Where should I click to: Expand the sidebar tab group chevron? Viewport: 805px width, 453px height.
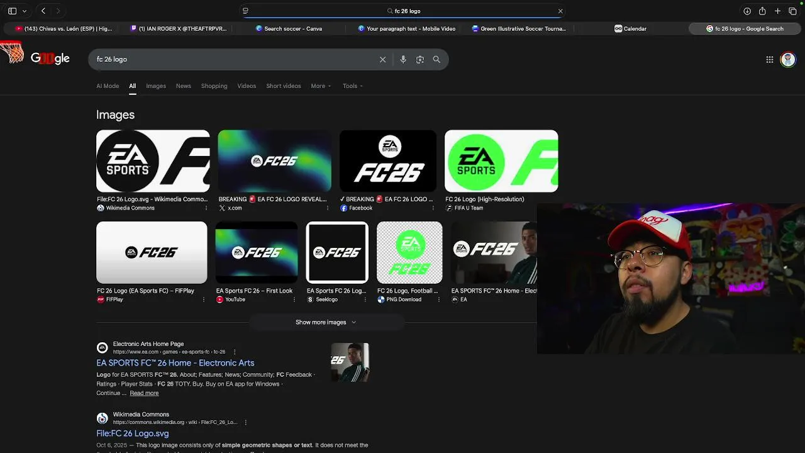tap(25, 11)
